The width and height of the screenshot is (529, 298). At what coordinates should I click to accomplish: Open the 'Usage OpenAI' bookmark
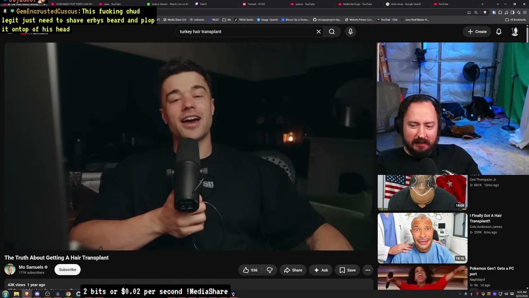267,19
